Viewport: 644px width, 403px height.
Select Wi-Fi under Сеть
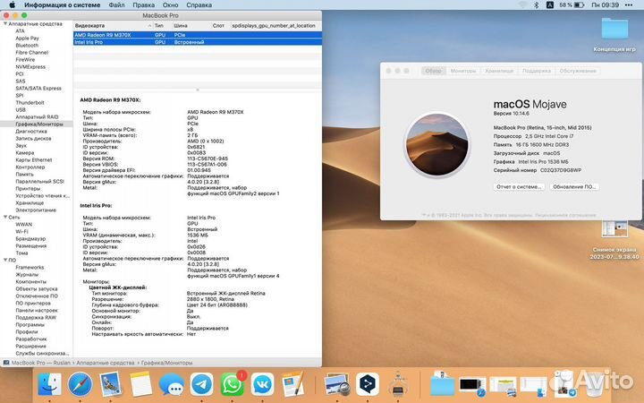tap(21, 232)
